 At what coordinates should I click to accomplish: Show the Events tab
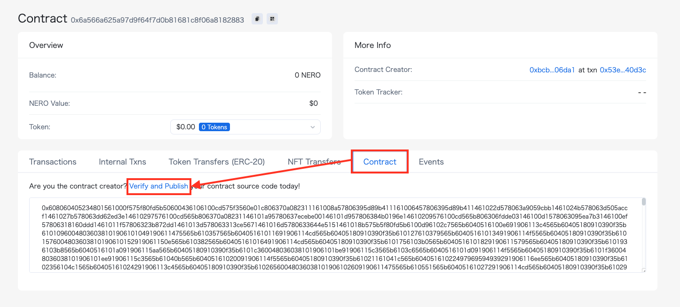pyautogui.click(x=431, y=162)
